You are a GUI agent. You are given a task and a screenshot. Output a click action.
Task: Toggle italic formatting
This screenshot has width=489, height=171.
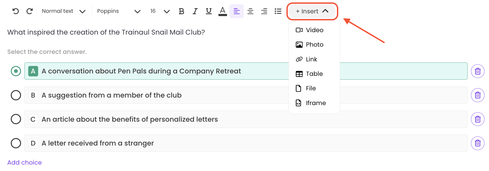195,11
